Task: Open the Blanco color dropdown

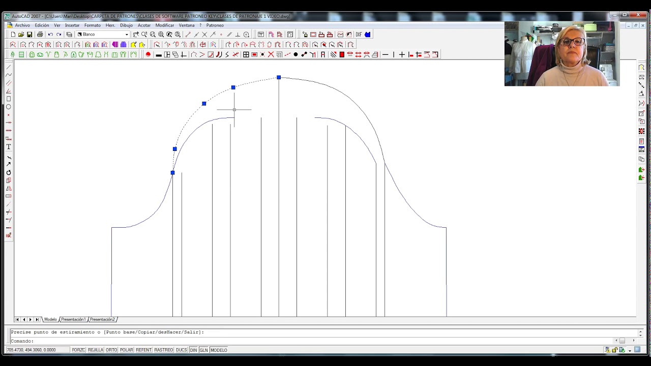Action: [127, 35]
